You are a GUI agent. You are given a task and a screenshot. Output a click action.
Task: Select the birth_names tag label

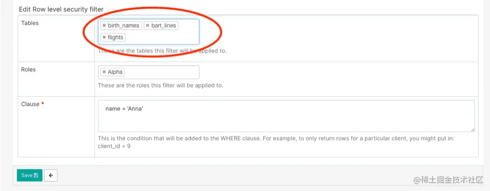point(124,26)
